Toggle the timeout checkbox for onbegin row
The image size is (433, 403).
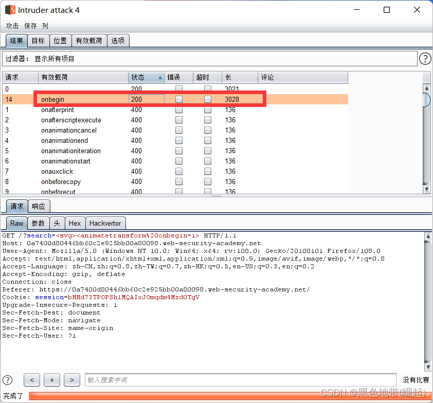pos(208,99)
